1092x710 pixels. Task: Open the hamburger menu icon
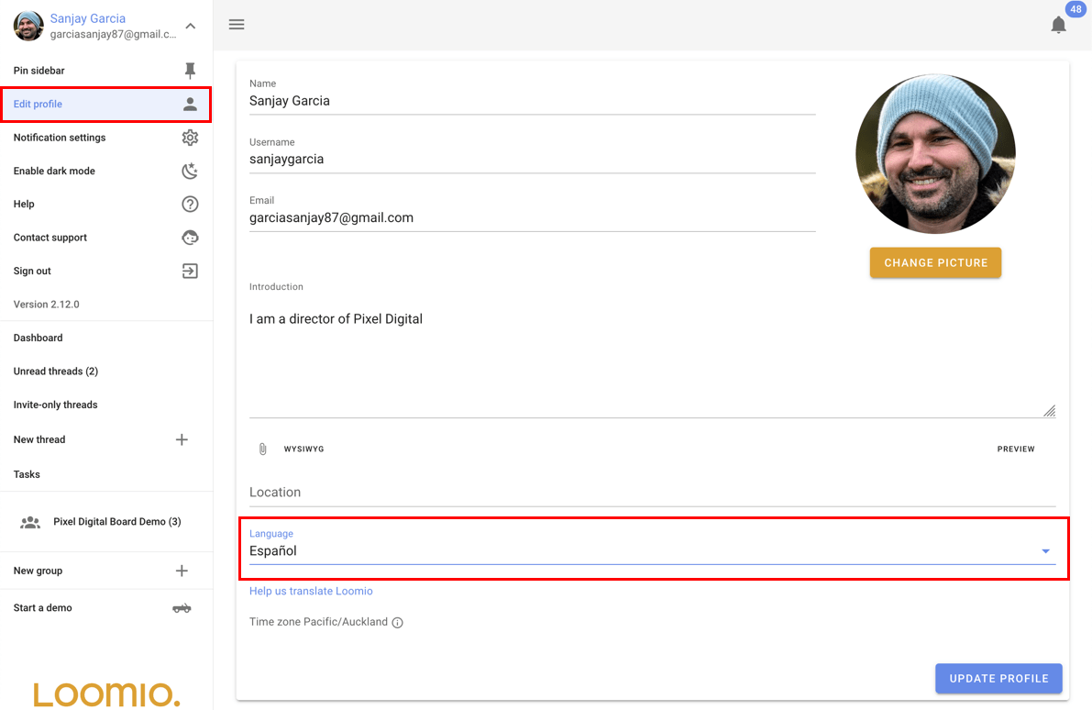point(237,25)
